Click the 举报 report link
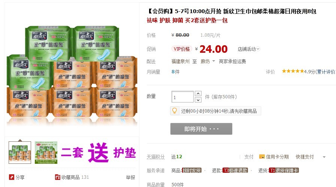This screenshot has width=336, height=187. [130, 177]
